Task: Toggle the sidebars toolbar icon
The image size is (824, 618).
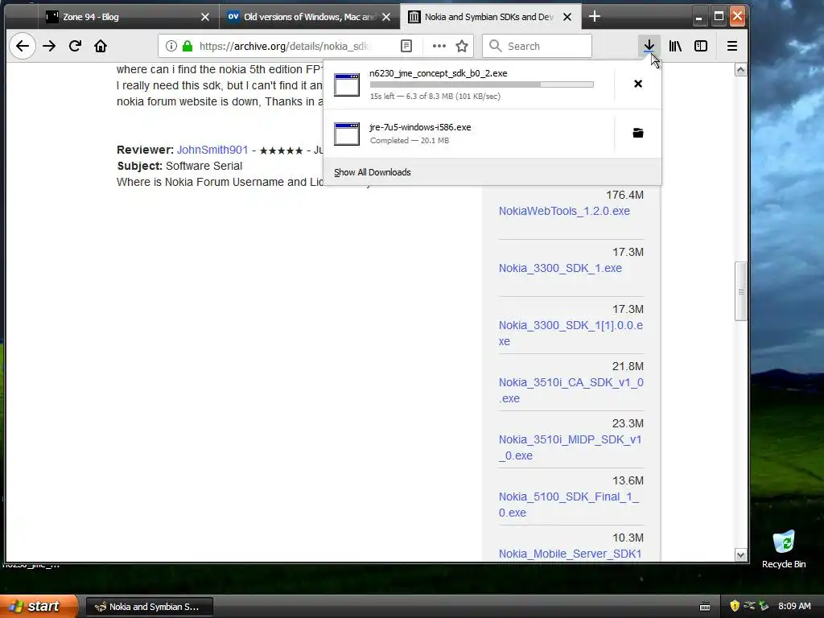Action: coord(701,46)
